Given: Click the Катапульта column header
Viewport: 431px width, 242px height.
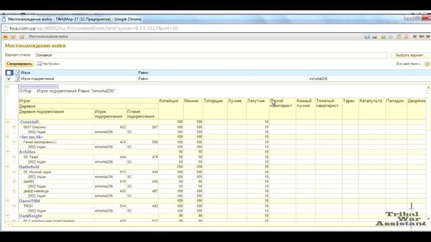Looking at the screenshot, I should (370, 101).
